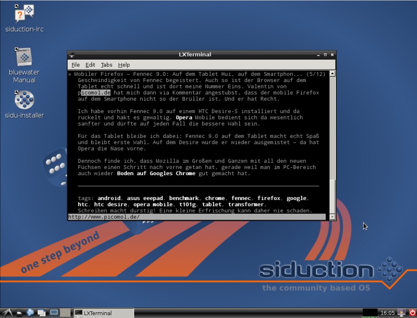This screenshot has height=318, width=417.
Task: Select the 'transformer' tag link
Action: tap(246, 204)
